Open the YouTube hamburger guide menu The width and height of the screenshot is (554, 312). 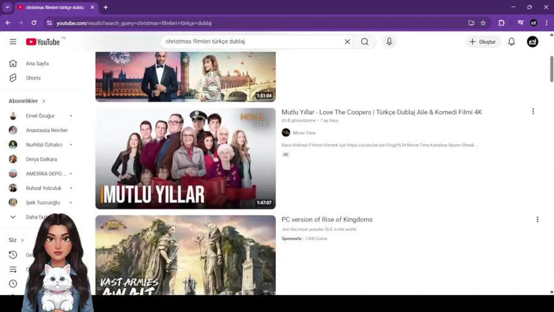(x=13, y=42)
